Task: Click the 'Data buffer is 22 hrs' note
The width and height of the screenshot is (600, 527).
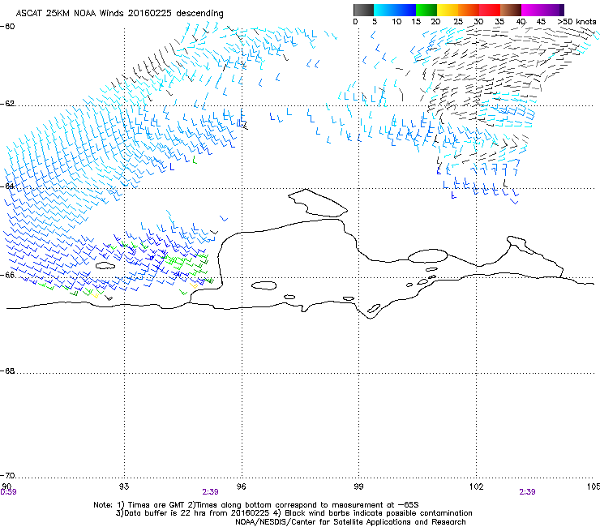Action: [294, 513]
